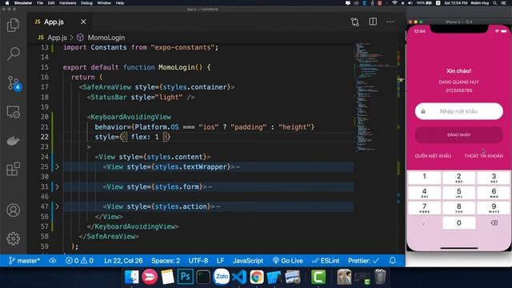
Task: Open Photoshop from the Dock
Action: click(185, 277)
